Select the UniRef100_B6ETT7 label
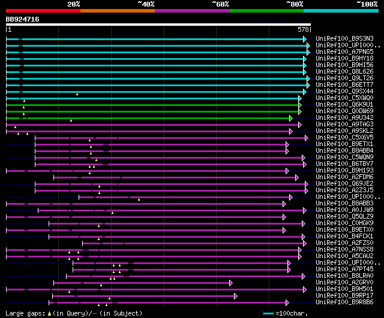This screenshot has height=318, width=384. pos(344,85)
